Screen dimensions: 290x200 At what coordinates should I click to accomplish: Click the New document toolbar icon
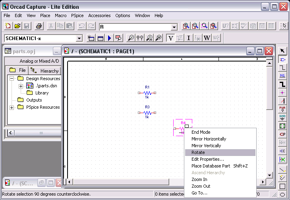point(8,26)
